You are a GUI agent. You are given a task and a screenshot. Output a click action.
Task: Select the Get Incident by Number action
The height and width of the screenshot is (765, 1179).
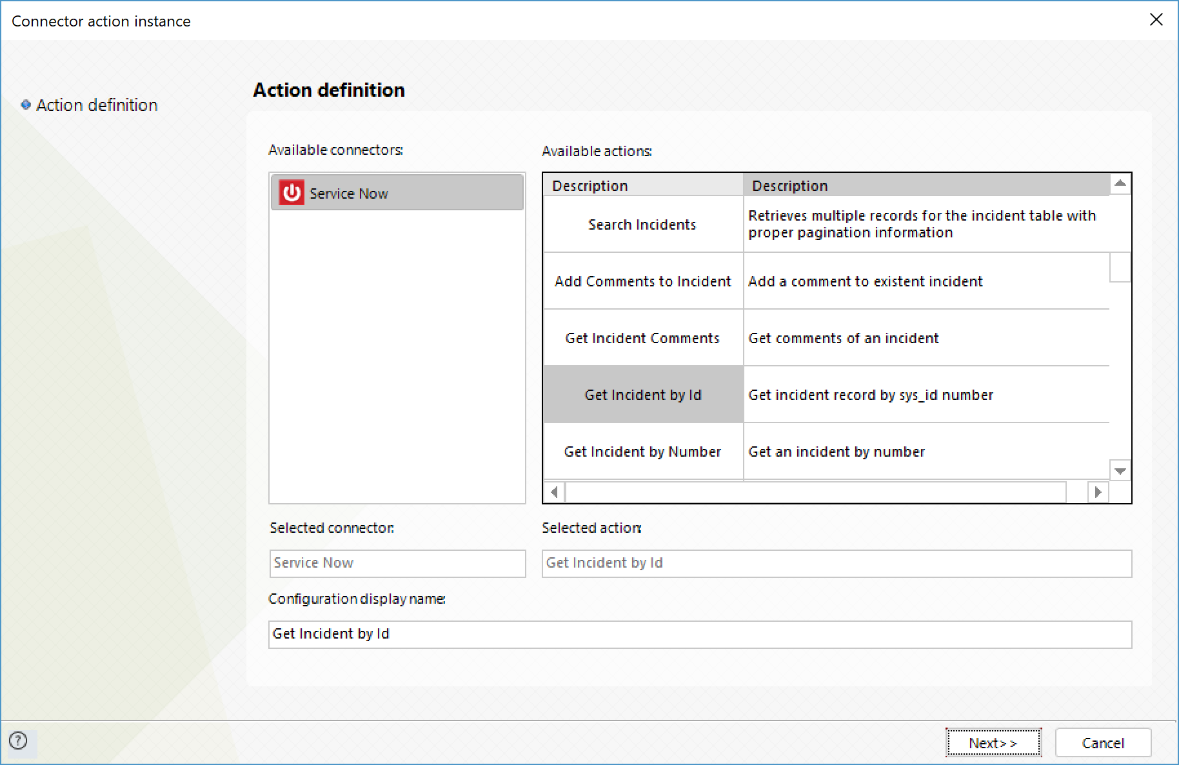(643, 451)
